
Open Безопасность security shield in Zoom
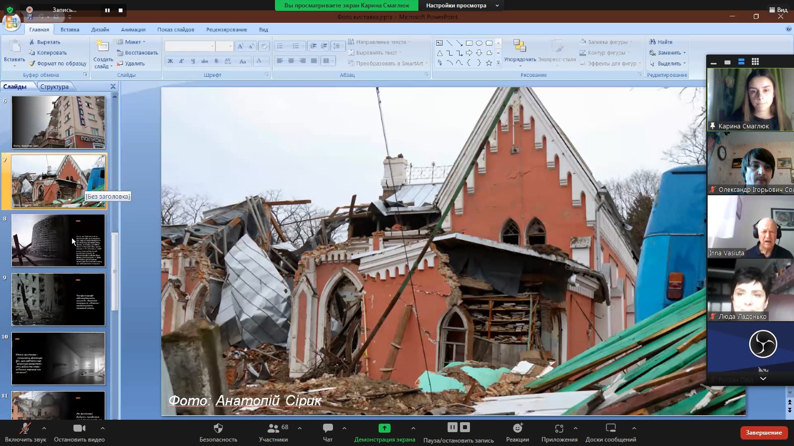(218, 433)
